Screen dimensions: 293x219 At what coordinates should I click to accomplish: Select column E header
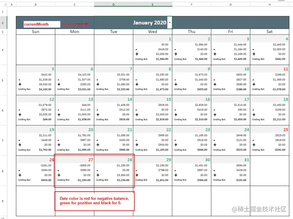pos(153,5)
